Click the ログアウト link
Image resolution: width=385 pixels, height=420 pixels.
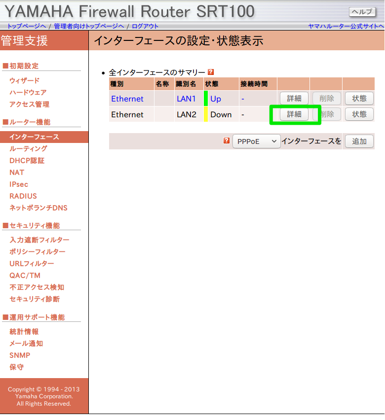tap(145, 26)
